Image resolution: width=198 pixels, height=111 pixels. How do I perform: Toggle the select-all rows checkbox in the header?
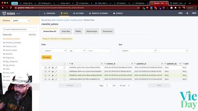tap(65, 64)
